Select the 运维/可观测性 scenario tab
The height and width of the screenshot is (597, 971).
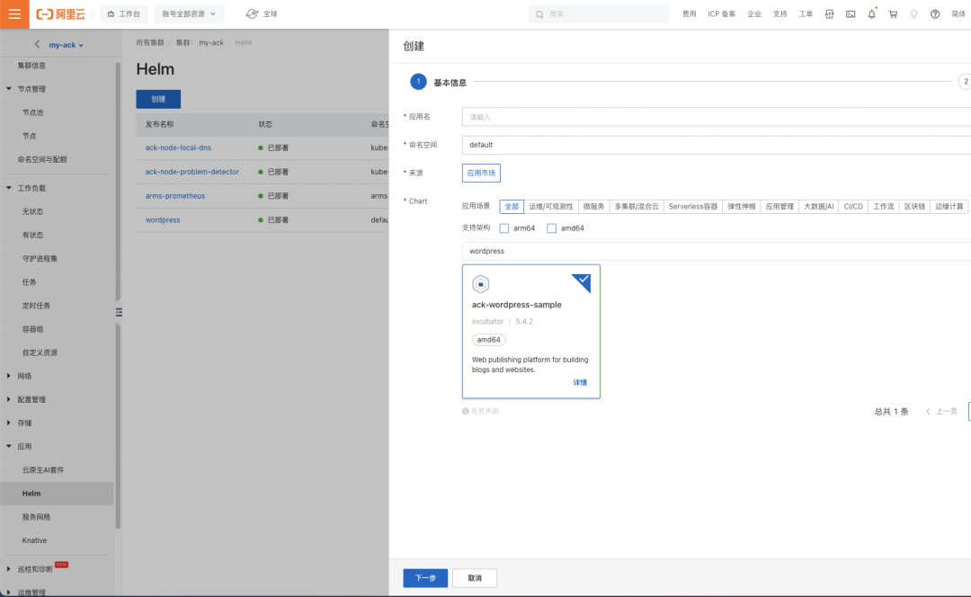550,206
